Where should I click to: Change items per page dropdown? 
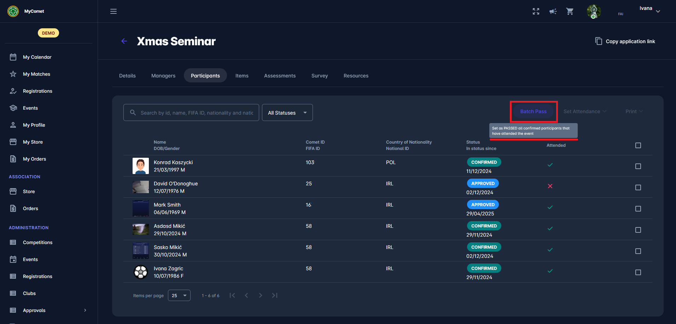point(179,295)
